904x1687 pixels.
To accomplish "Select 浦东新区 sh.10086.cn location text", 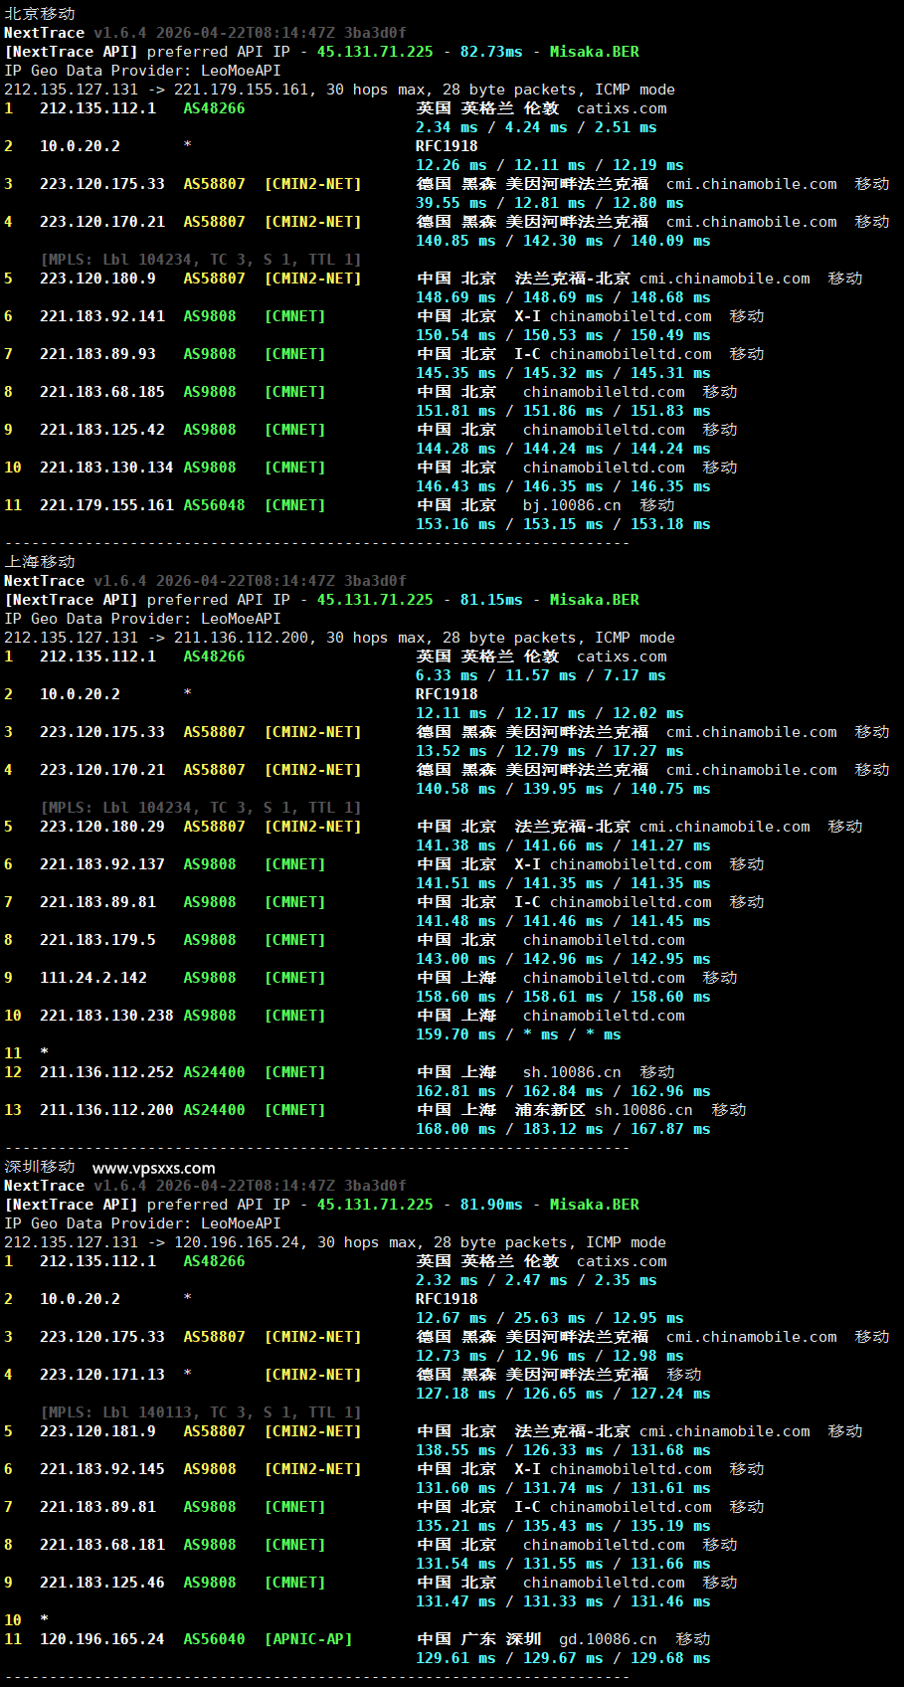I will pos(604,1110).
